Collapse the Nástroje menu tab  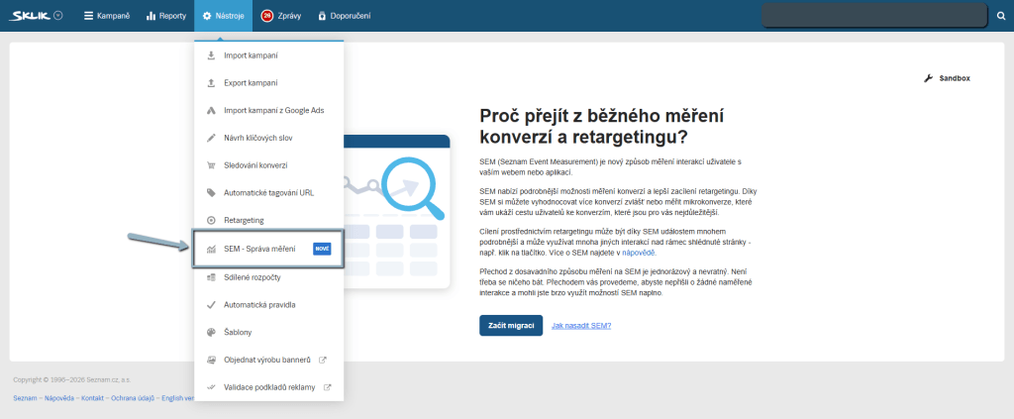223,16
